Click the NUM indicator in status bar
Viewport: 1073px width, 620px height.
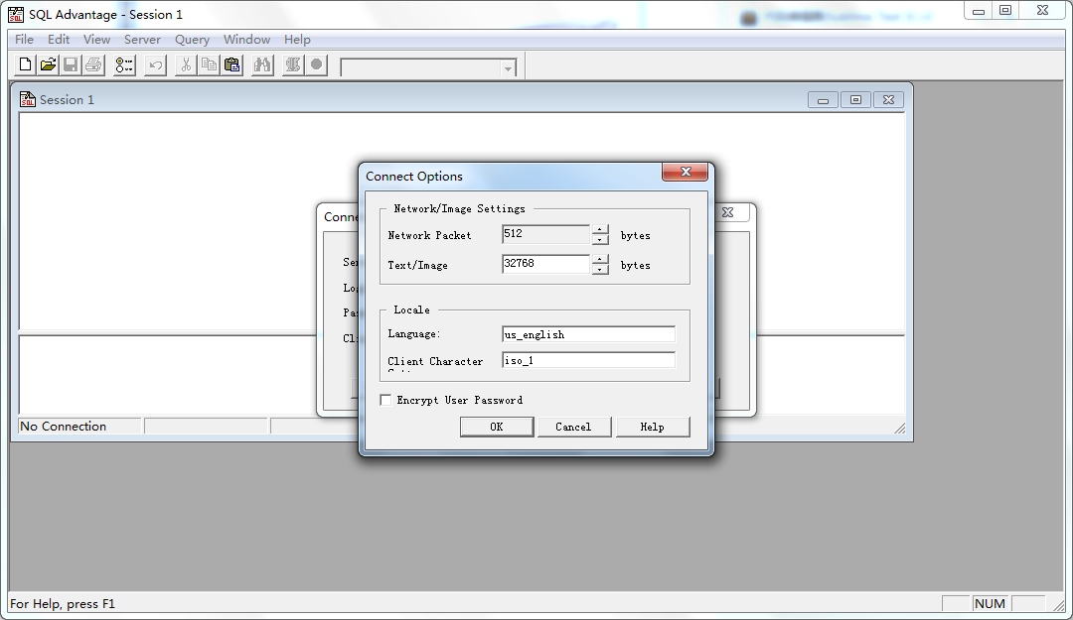[990, 603]
